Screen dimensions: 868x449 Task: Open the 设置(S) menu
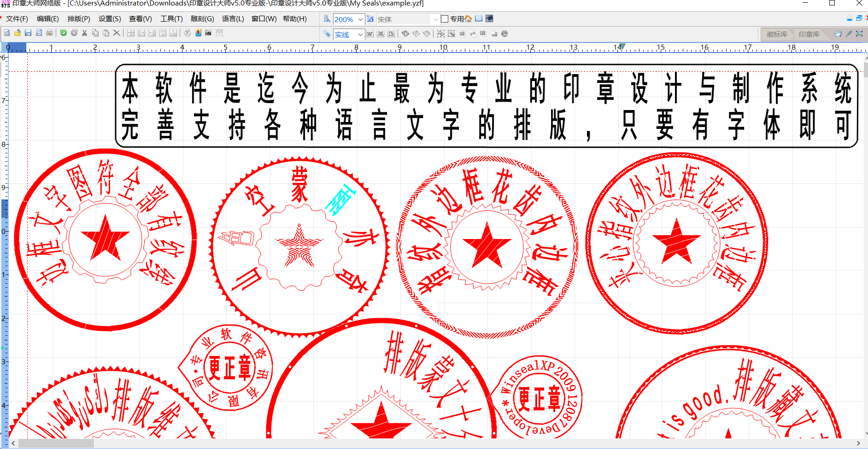110,19
